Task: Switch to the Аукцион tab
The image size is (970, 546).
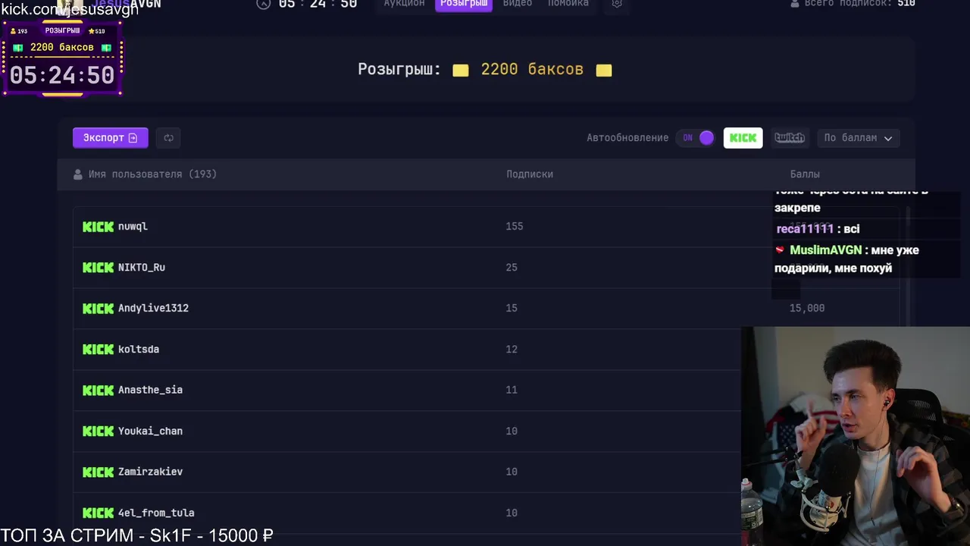Action: [404, 3]
